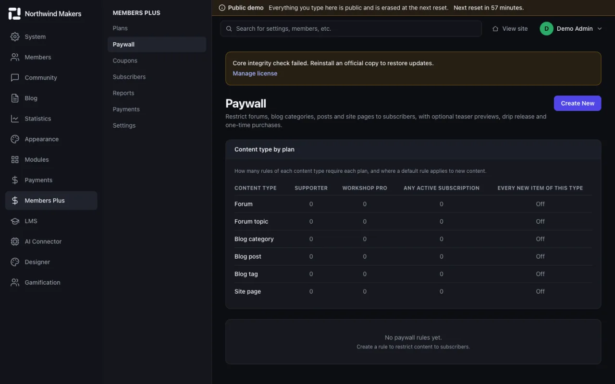The height and width of the screenshot is (384, 615).
Task: Click the Content type by plan heading
Action: (264, 149)
